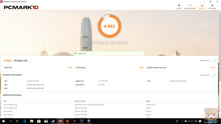Click the vertical scrollbar of results page
Image resolution: width=221 pixels, height=124 pixels.
tap(220, 46)
